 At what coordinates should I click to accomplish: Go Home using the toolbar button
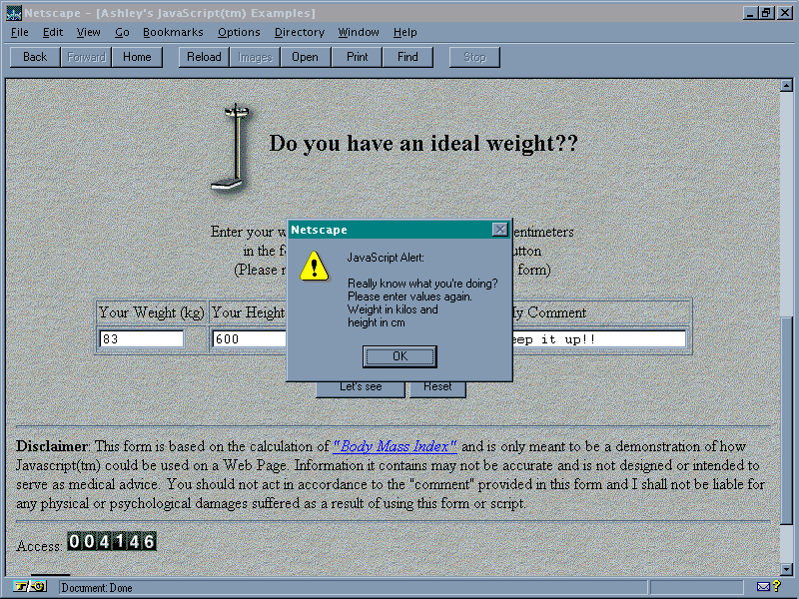[137, 57]
